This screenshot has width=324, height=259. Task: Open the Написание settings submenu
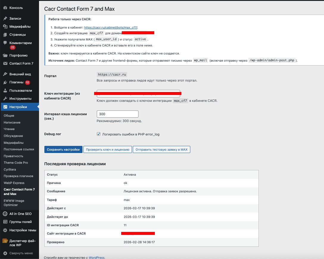[12, 122]
